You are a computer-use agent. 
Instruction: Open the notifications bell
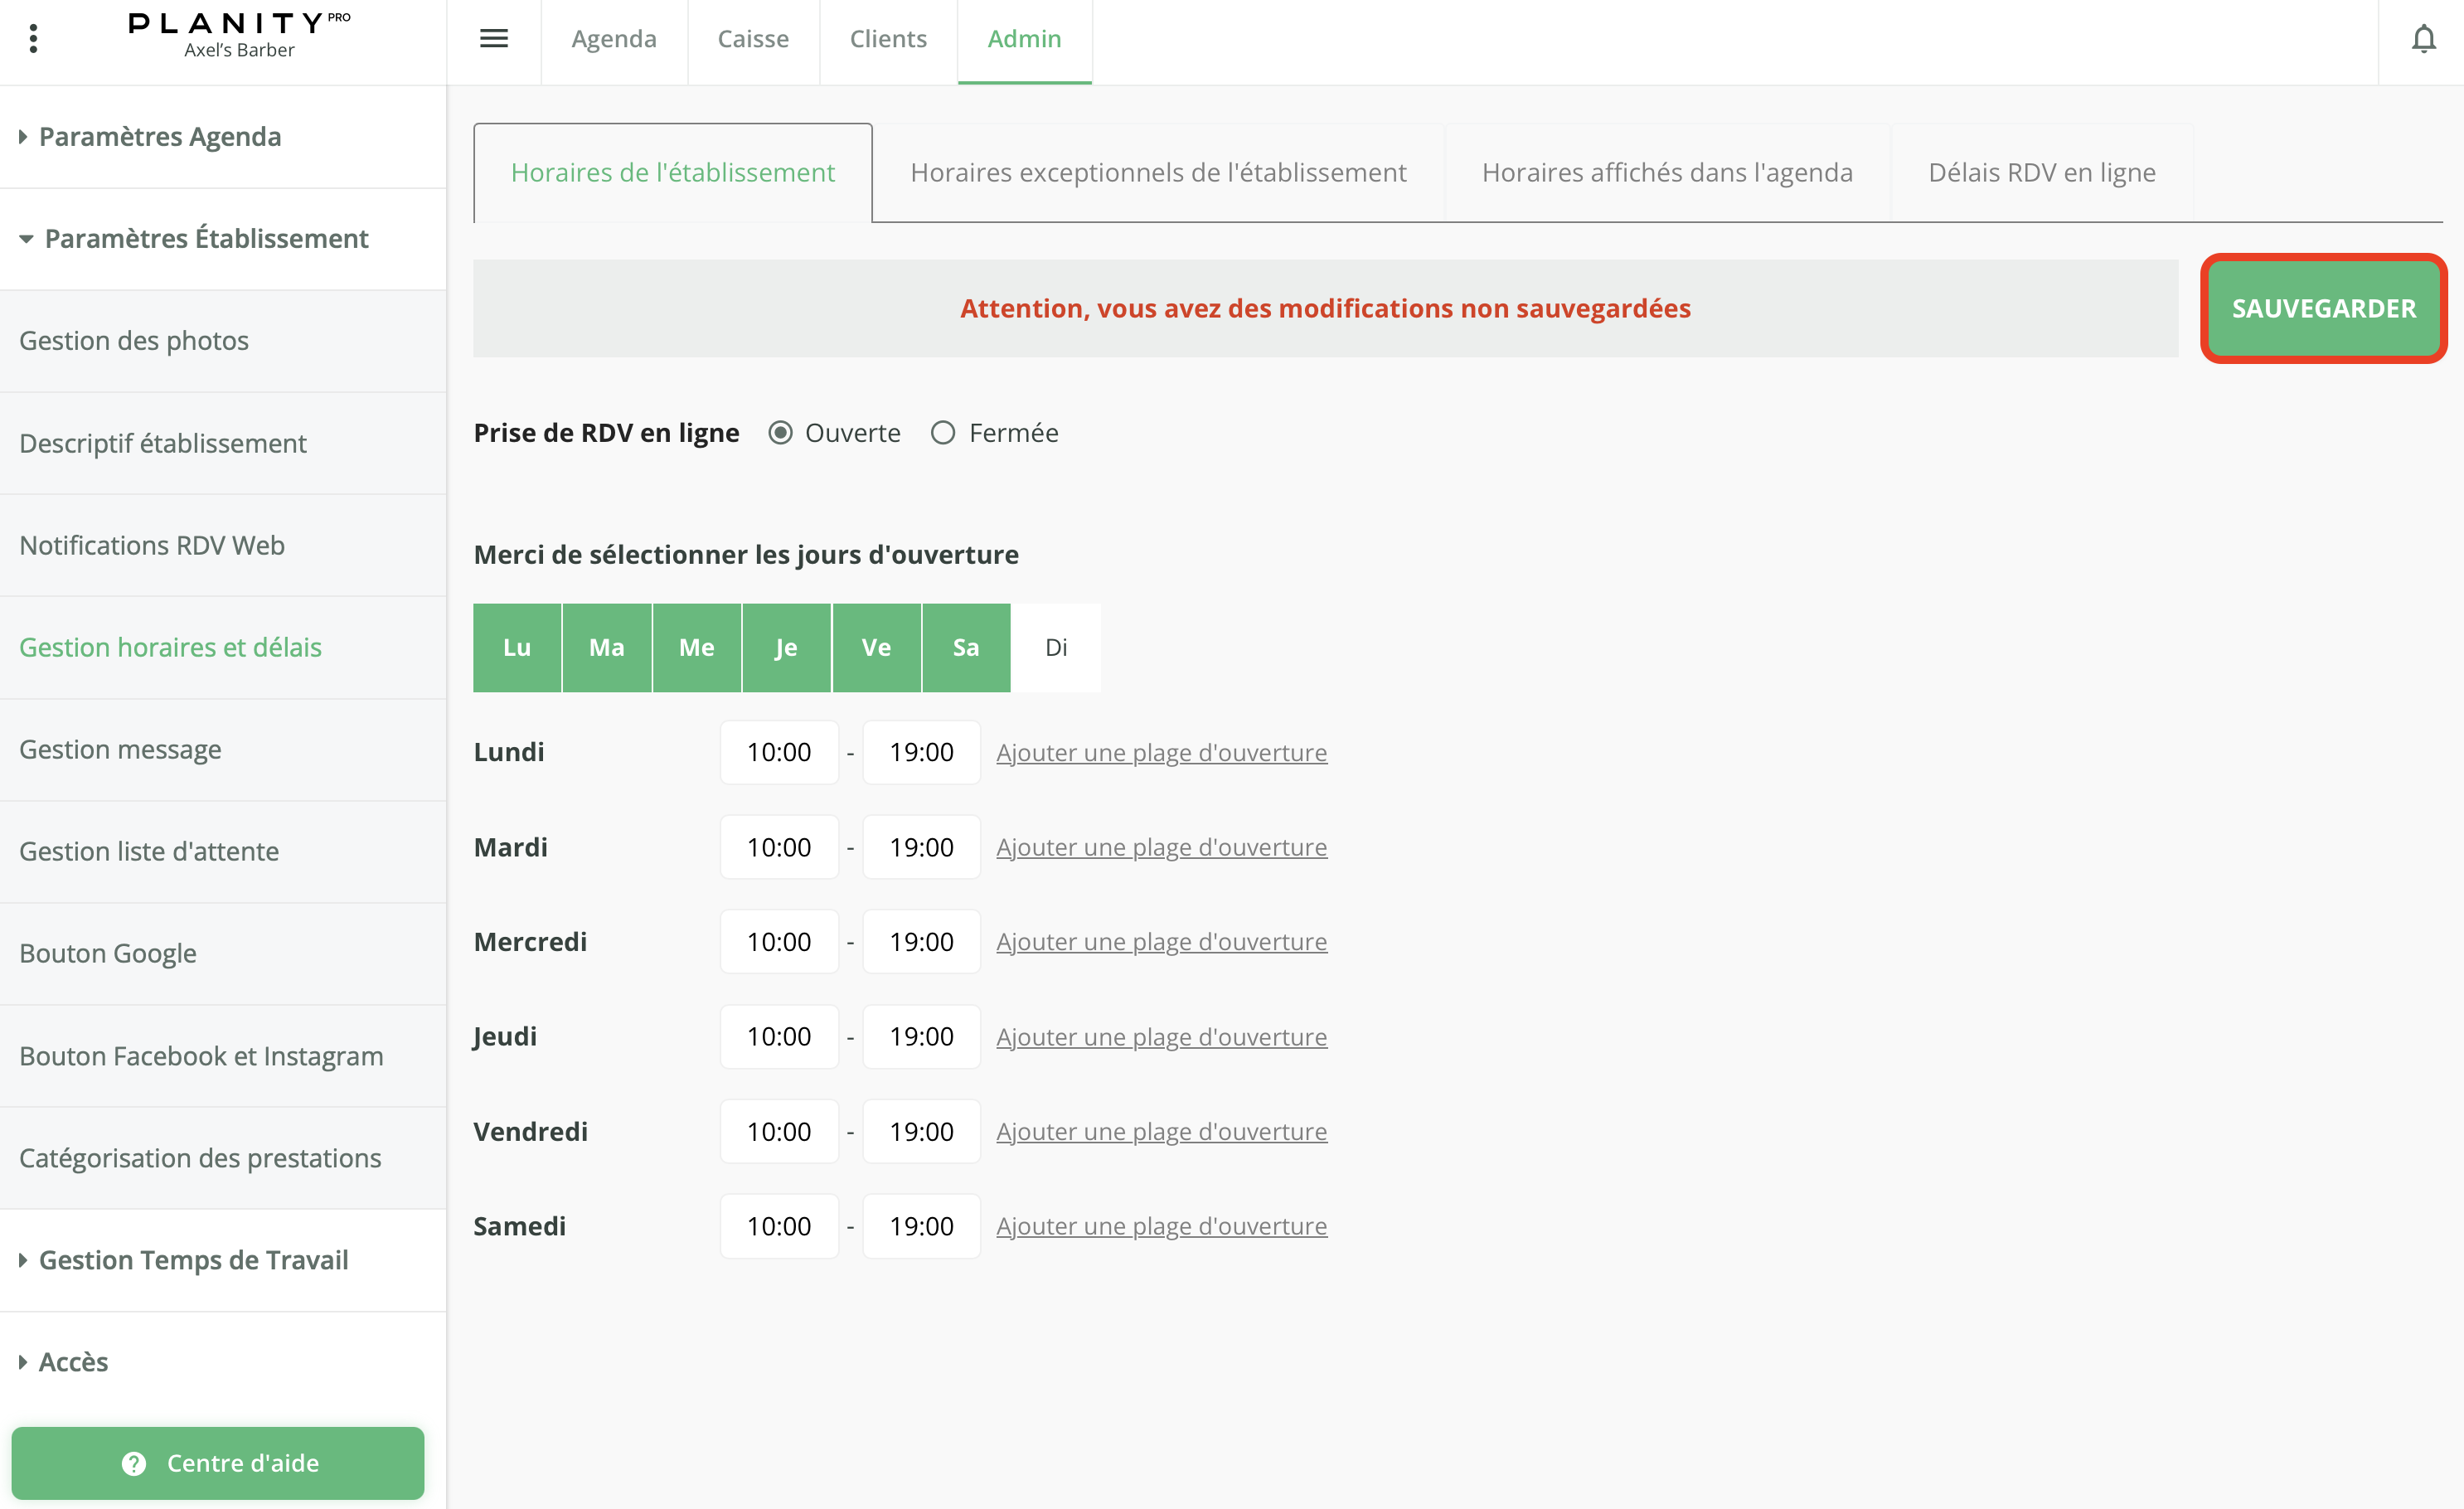click(2423, 39)
